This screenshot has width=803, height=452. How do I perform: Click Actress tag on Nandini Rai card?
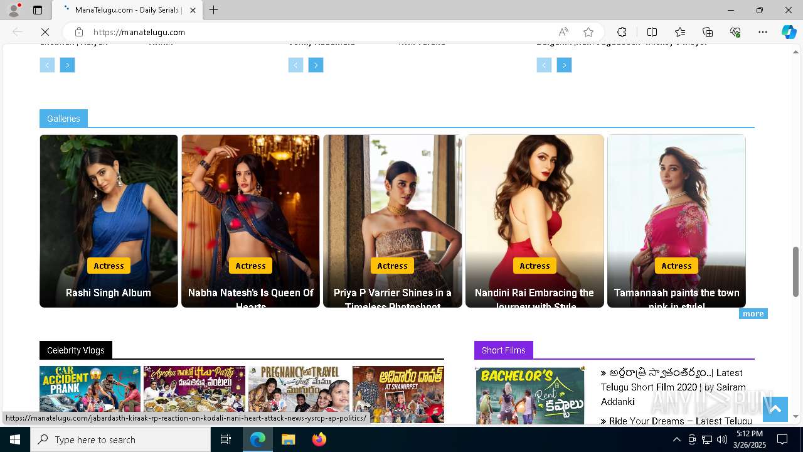coord(534,266)
